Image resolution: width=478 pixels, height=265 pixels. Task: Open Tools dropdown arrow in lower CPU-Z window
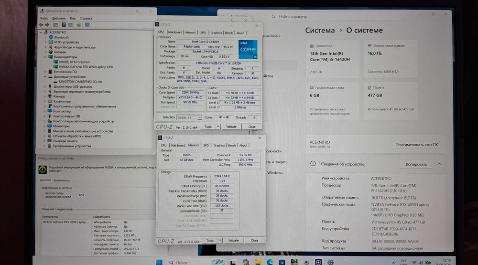point(220,240)
